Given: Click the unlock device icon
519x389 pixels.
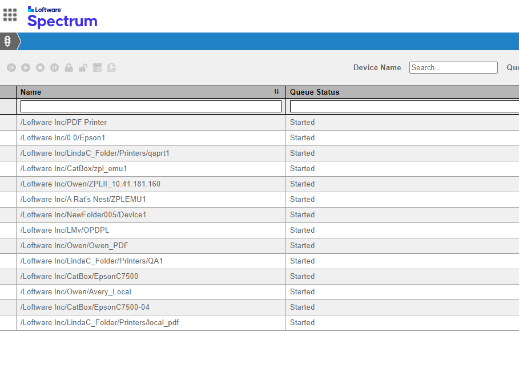Looking at the screenshot, I should (x=83, y=68).
